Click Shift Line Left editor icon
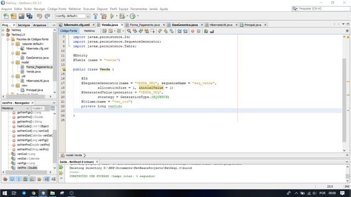 [x=179, y=31]
